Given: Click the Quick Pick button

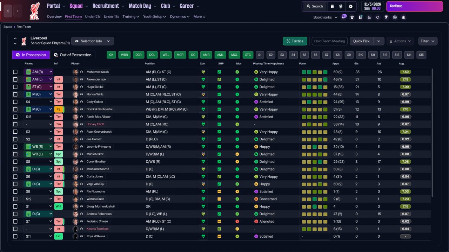Looking at the screenshot, I should pyautogui.click(x=362, y=41).
